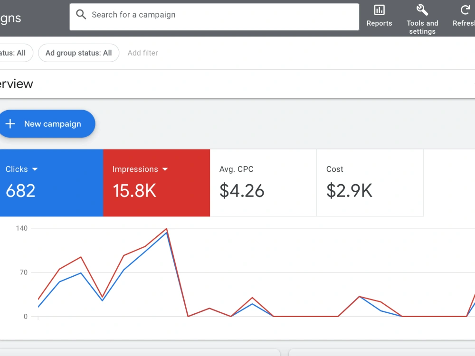Select the Cost metric card
This screenshot has height=356, width=475.
pos(370,183)
